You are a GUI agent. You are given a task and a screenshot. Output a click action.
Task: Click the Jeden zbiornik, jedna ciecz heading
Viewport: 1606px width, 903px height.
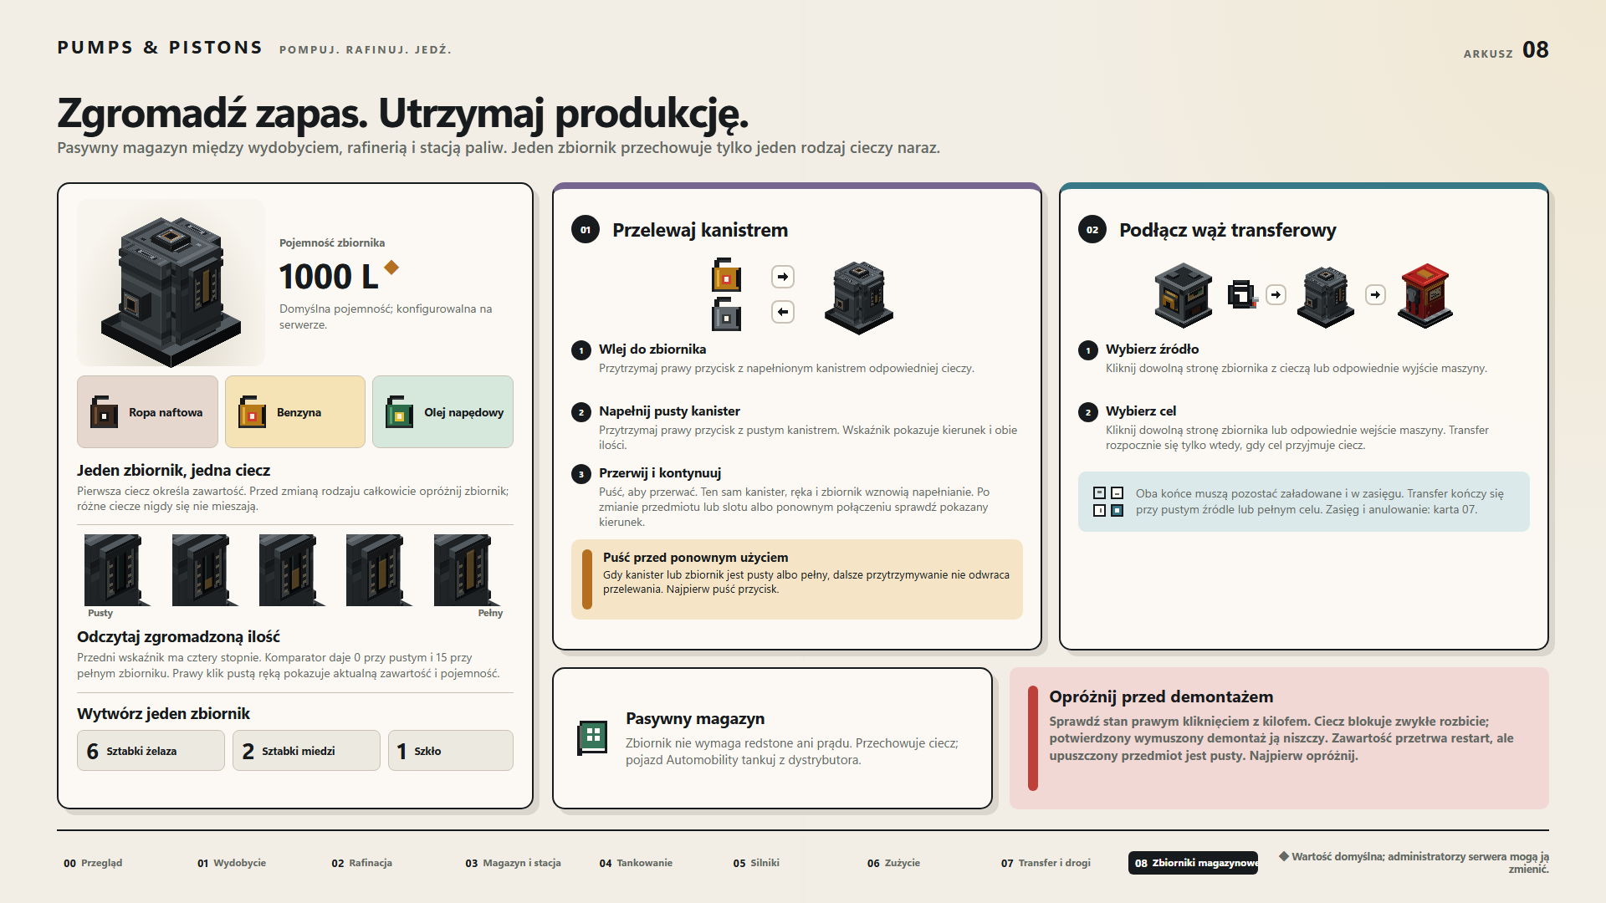173,471
